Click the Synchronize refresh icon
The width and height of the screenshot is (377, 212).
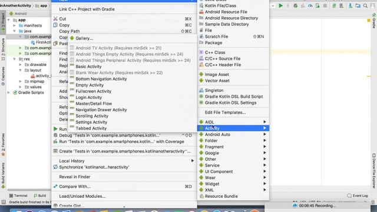tap(55, 167)
